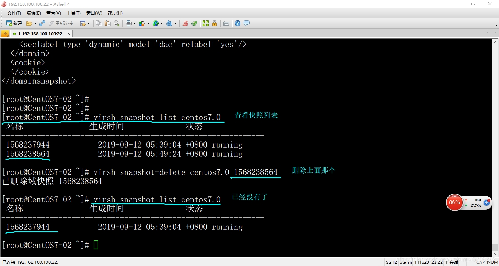Screen dimensions: 499x266
Task: Click the text 已删除域快照 1568238564
Action: tap(52, 181)
